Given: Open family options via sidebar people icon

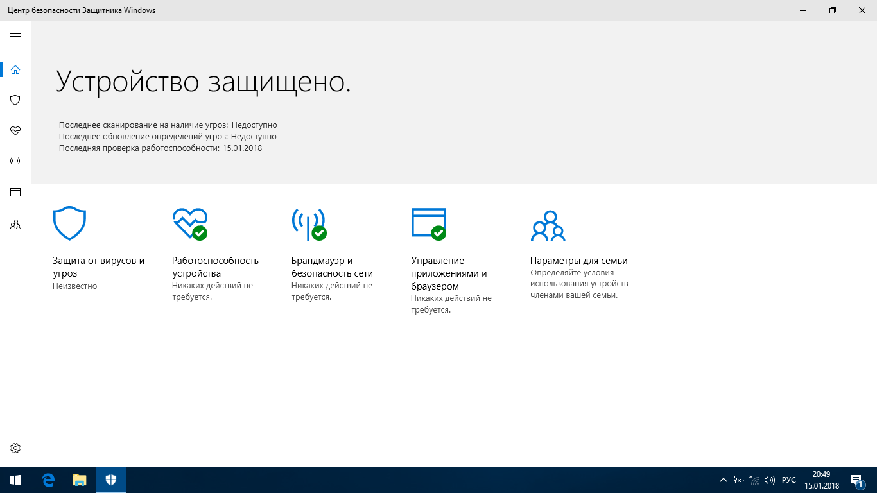Looking at the screenshot, I should [x=15, y=225].
